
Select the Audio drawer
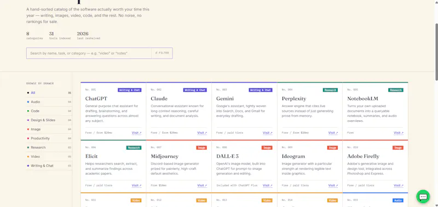point(49,102)
